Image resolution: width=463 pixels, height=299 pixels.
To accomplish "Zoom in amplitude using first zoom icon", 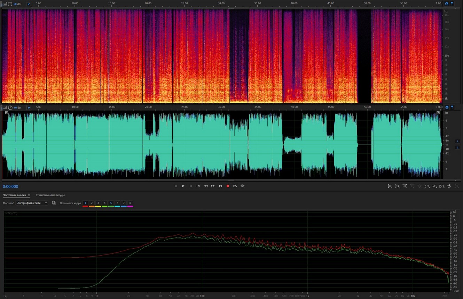I will pyautogui.click(x=390, y=186).
